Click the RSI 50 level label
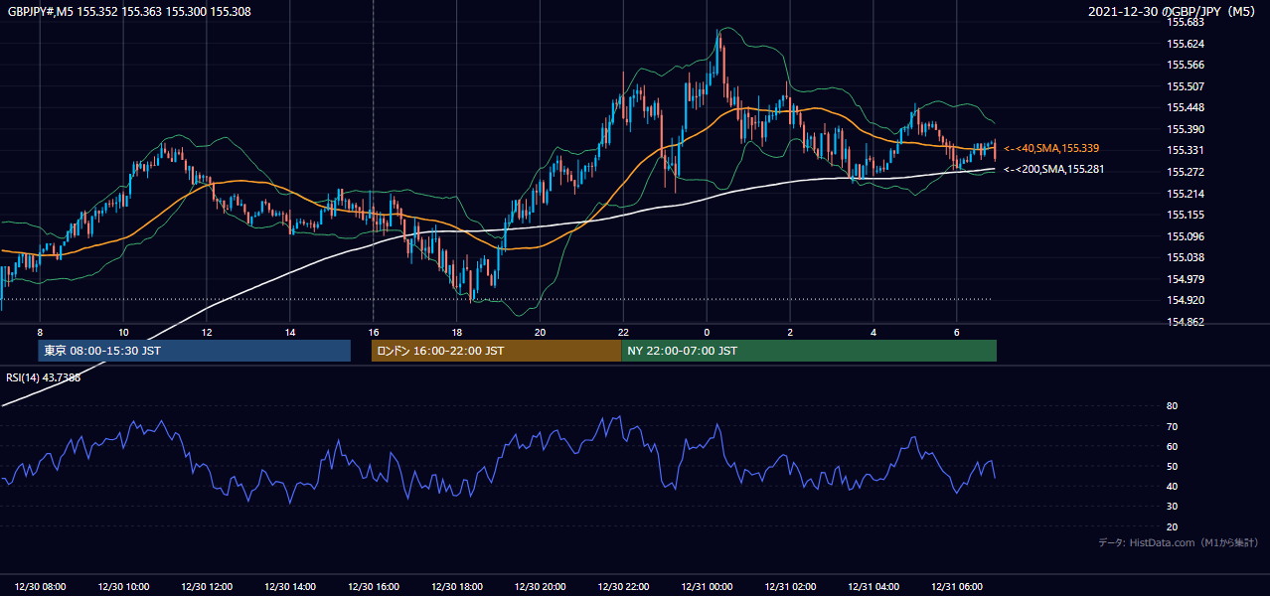 click(1172, 466)
